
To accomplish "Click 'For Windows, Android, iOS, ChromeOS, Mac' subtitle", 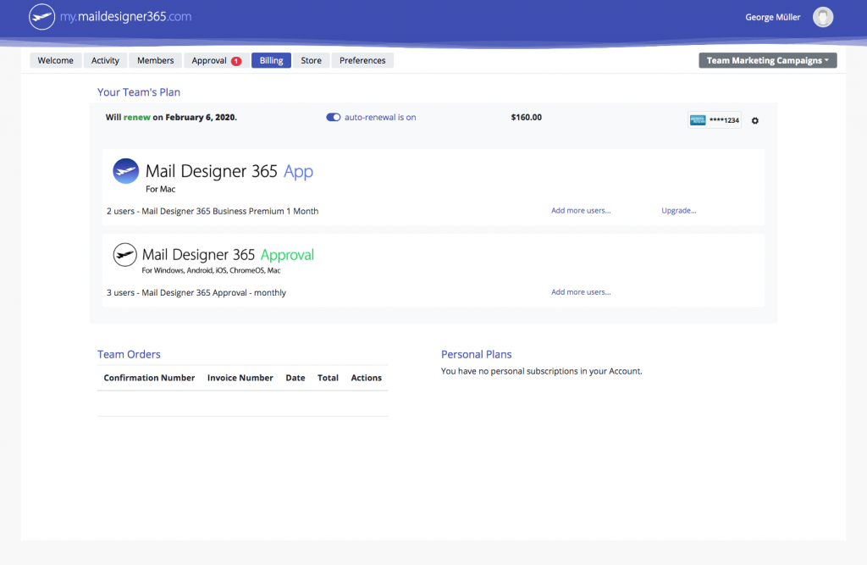I will click(x=211, y=270).
